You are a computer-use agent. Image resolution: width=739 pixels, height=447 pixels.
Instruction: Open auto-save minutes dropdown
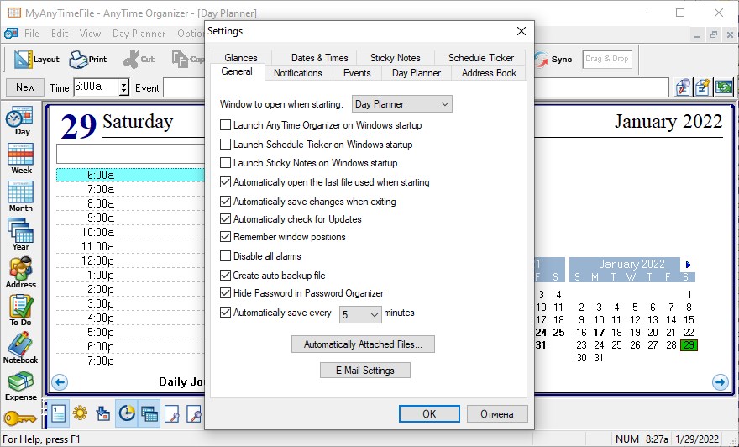[x=360, y=314]
